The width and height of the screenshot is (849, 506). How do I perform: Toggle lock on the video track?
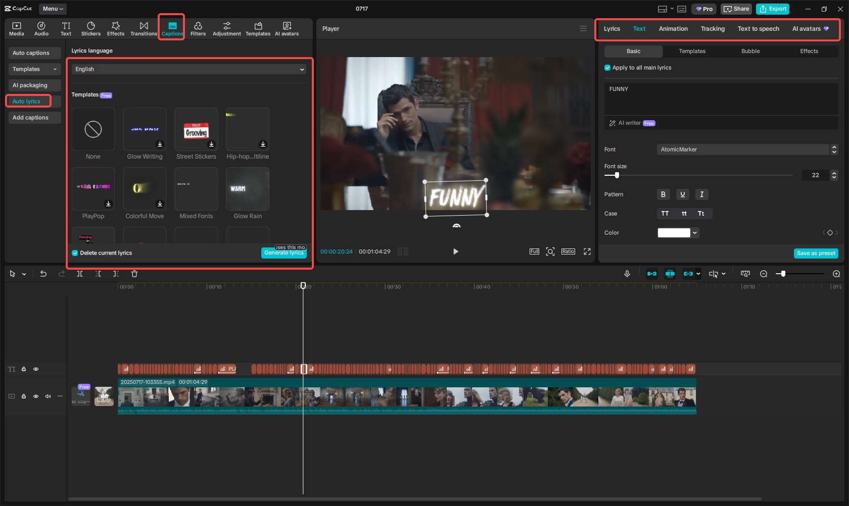click(24, 396)
